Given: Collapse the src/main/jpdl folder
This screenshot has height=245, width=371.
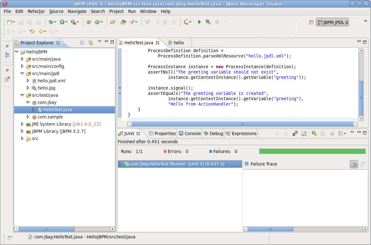Looking at the screenshot, I should pyautogui.click(x=22, y=73).
